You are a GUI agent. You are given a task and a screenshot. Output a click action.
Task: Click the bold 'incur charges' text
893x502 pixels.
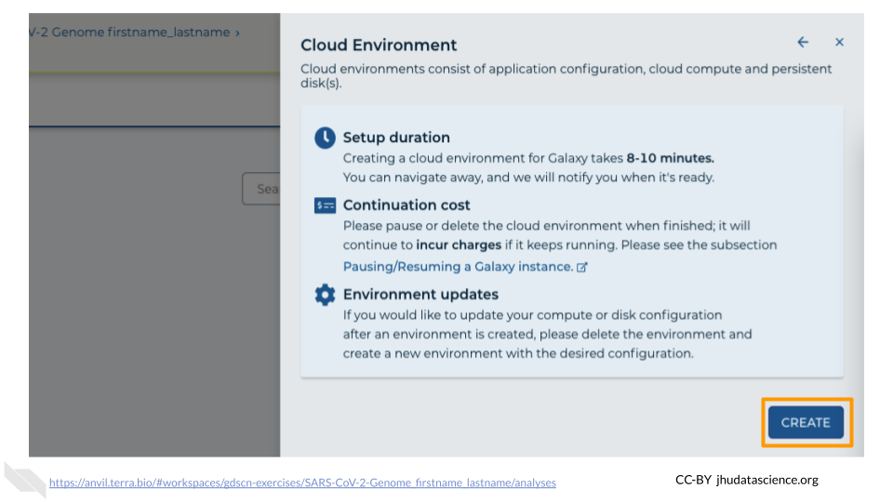[x=459, y=245]
